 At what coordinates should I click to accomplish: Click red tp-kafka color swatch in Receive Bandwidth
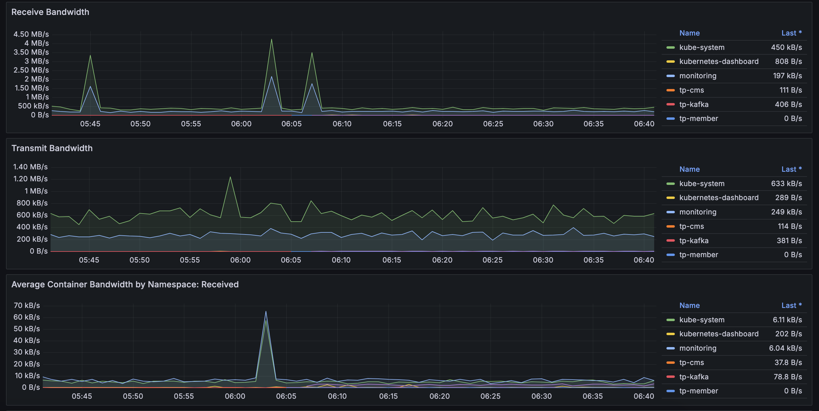tap(671, 105)
